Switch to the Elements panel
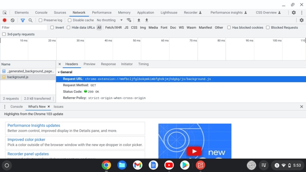This screenshot has width=306, height=172. (22, 13)
